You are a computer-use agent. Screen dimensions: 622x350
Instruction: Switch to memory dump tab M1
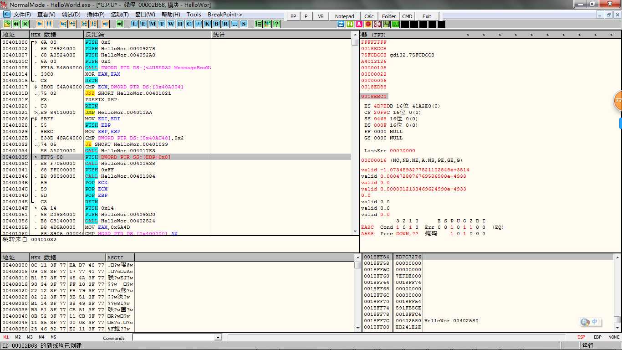[6, 337]
